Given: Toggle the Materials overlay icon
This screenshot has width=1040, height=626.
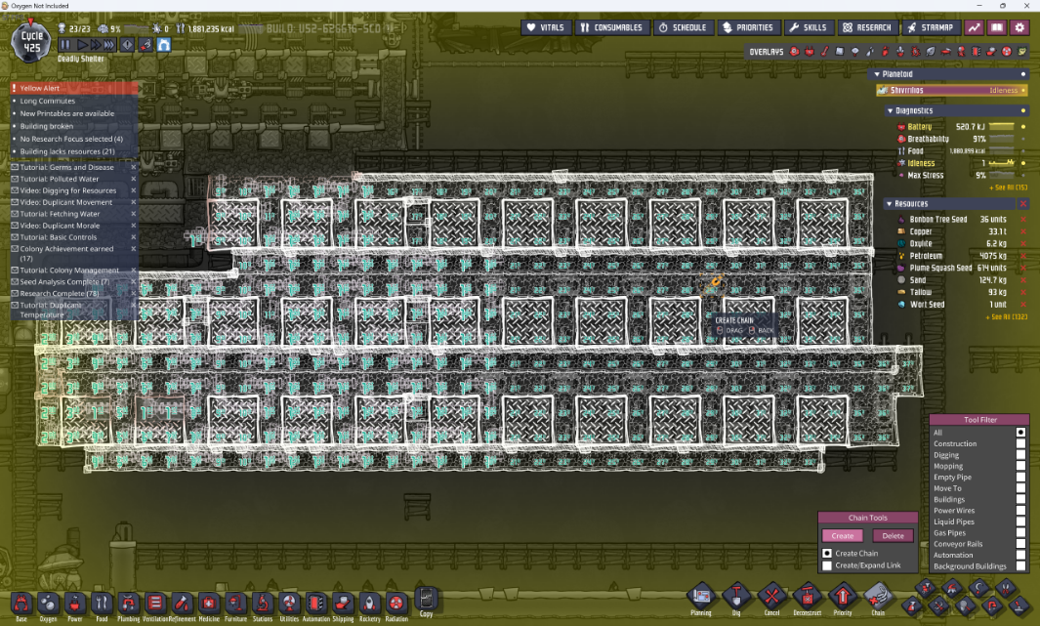Looking at the screenshot, I should (x=840, y=51).
